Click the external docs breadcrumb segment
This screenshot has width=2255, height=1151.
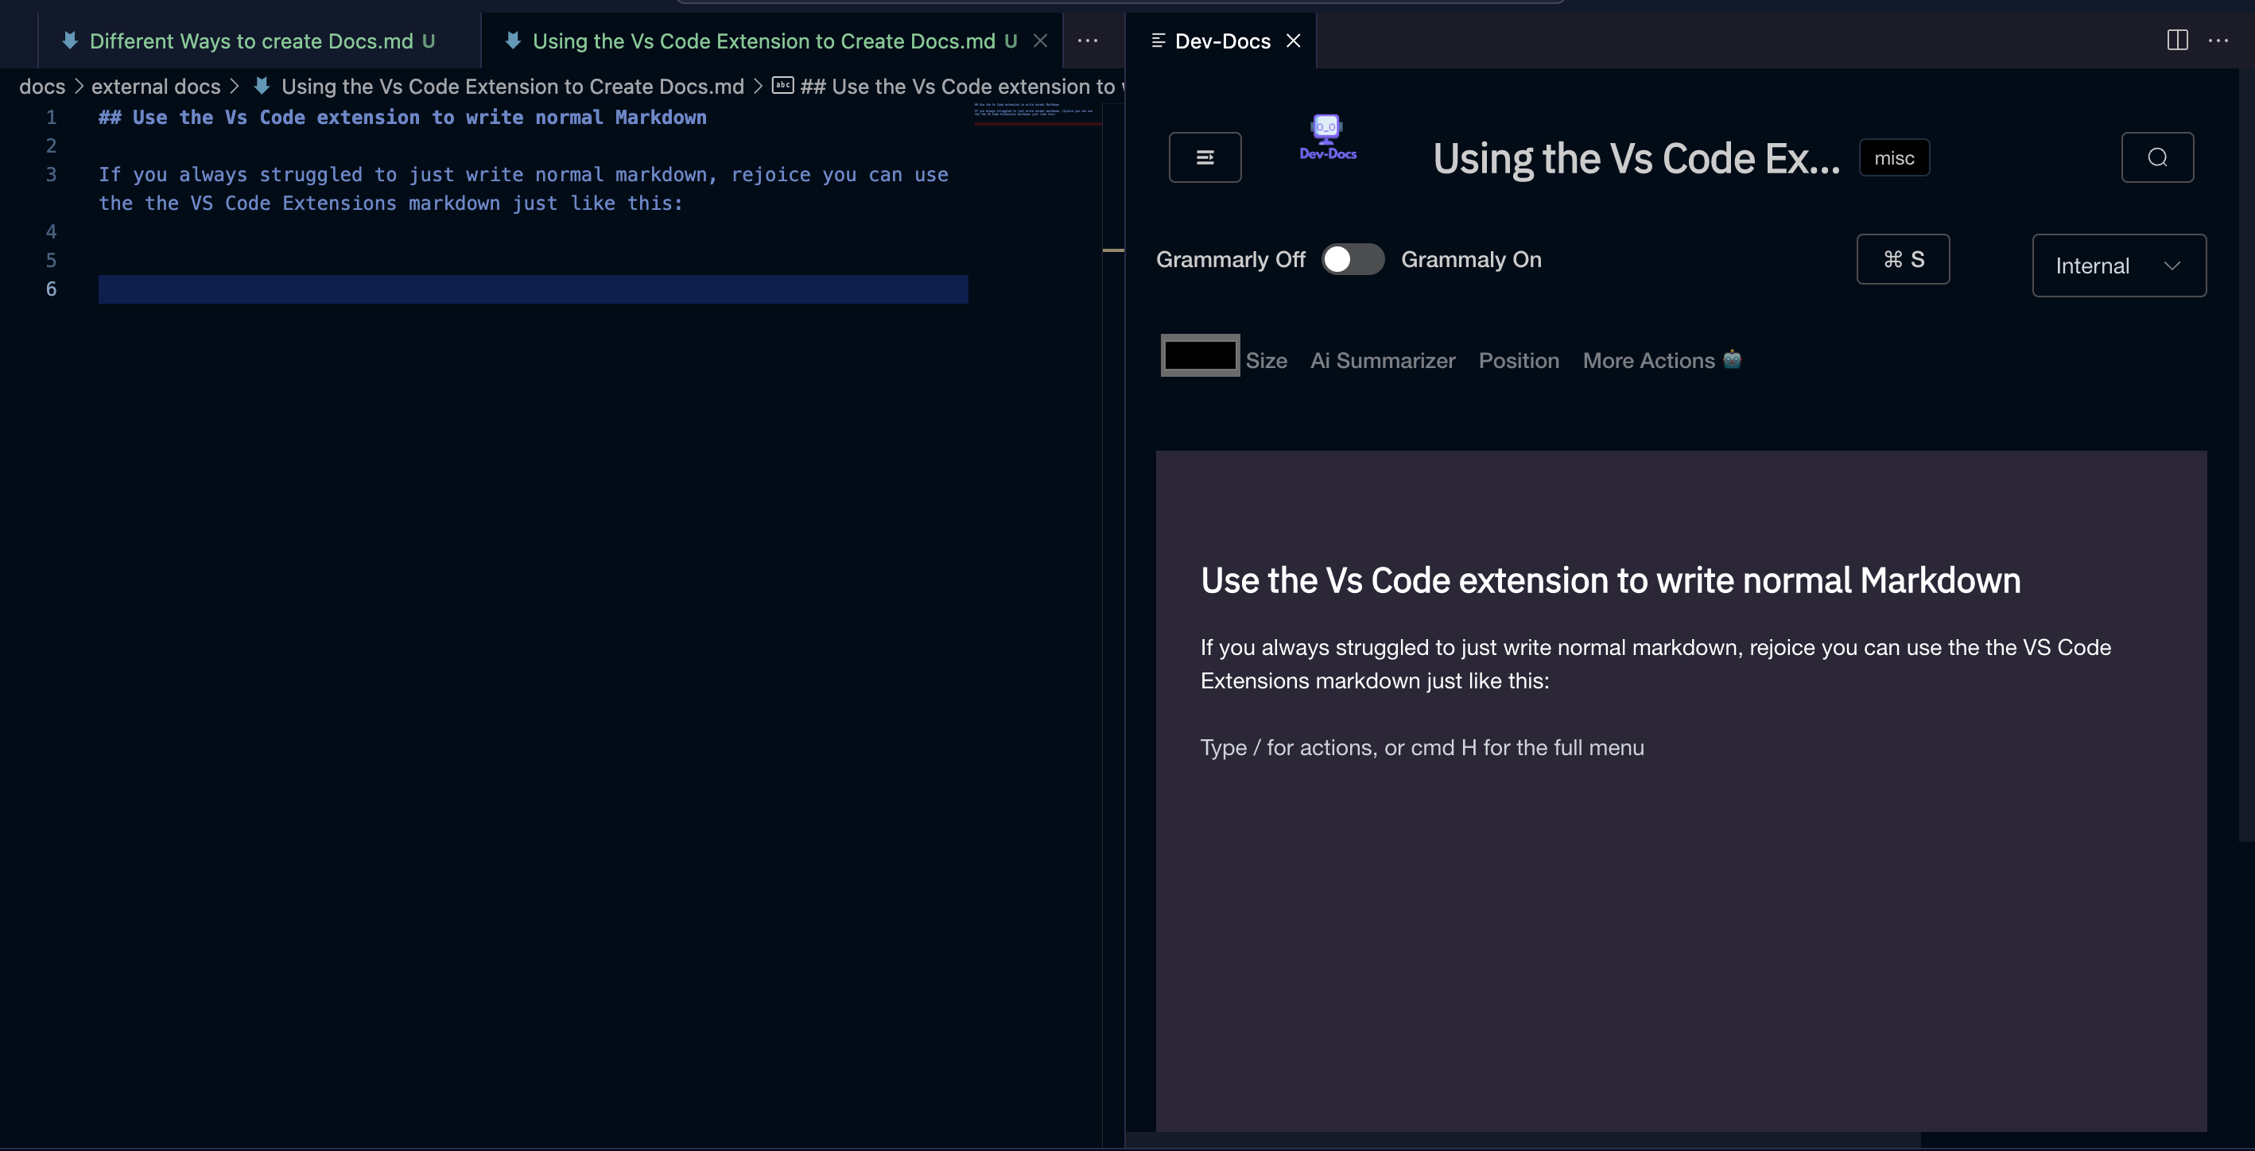pos(156,87)
